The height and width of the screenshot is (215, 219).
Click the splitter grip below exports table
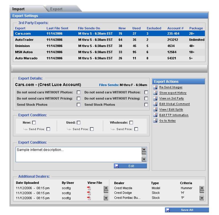coord(12,69)
